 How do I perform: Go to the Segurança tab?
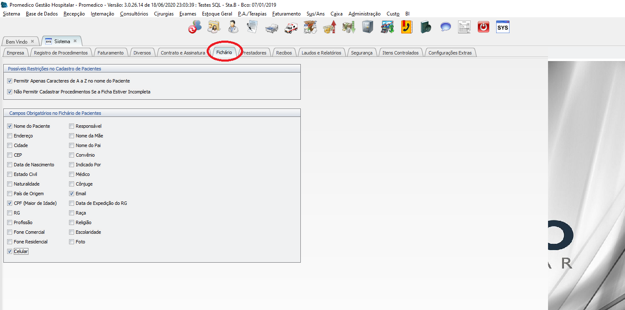pyautogui.click(x=361, y=53)
